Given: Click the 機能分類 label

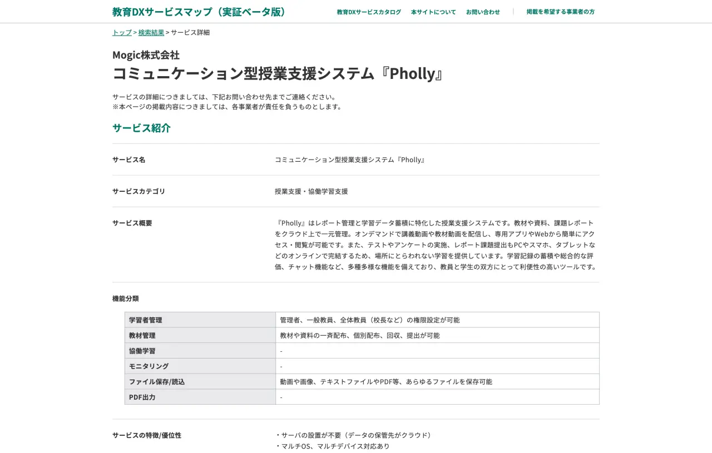Looking at the screenshot, I should coord(126,298).
